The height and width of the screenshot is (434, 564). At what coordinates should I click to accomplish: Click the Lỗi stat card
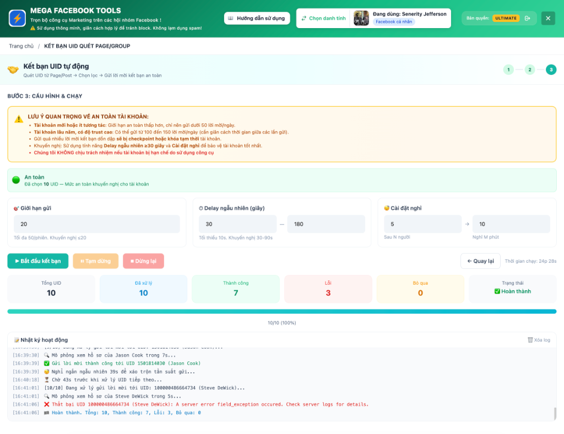[x=328, y=289]
